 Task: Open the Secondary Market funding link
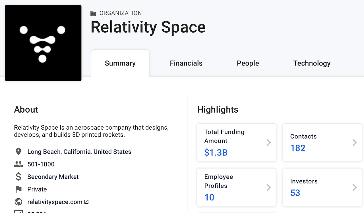[53, 177]
